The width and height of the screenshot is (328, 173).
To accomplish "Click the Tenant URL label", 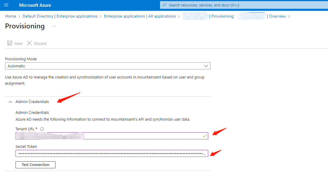I will pyautogui.click(x=25, y=129).
